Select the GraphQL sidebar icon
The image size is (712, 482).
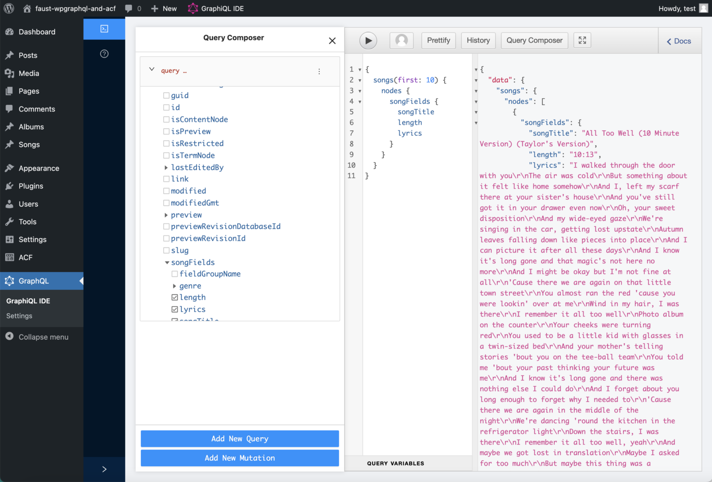click(x=9, y=281)
